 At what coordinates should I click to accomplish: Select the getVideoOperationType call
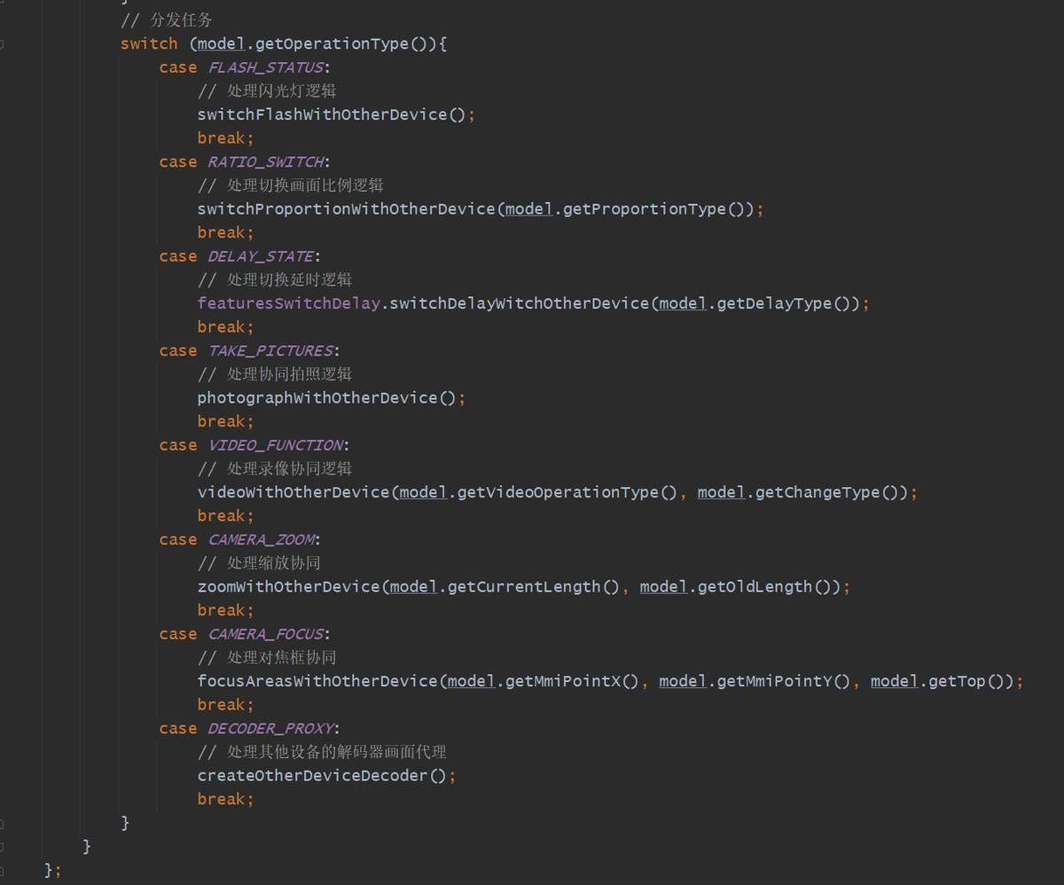(x=558, y=492)
